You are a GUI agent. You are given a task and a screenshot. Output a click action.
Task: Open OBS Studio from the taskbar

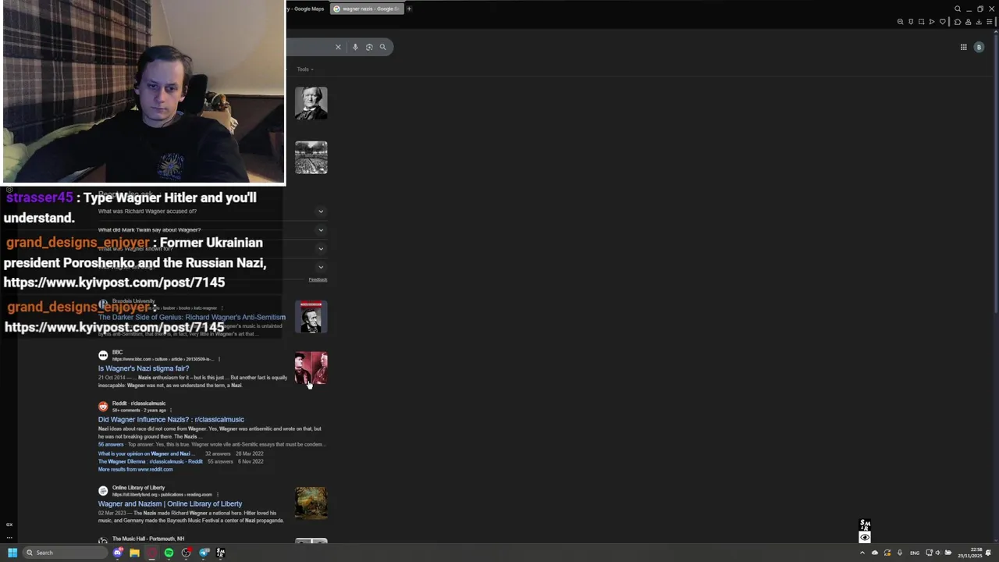187,553
